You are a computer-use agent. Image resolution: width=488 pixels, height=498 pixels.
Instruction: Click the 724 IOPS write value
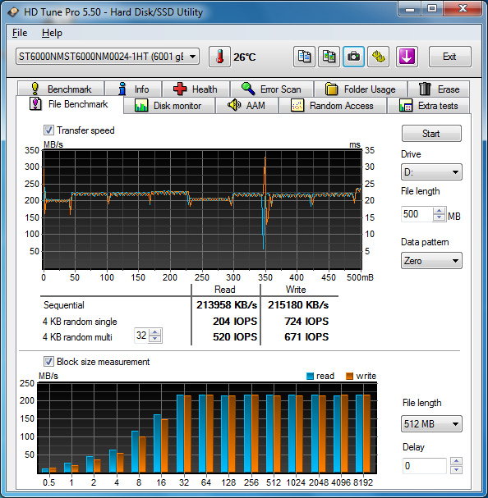(306, 321)
